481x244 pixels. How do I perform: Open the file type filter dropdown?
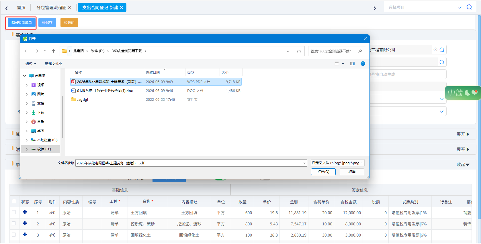tap(338, 163)
